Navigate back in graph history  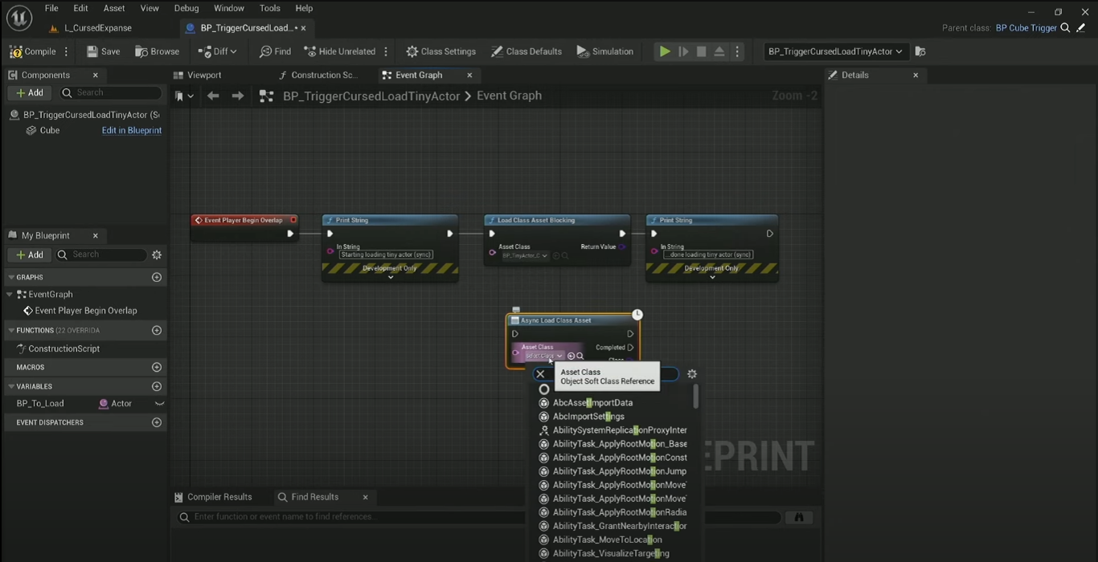coord(213,96)
